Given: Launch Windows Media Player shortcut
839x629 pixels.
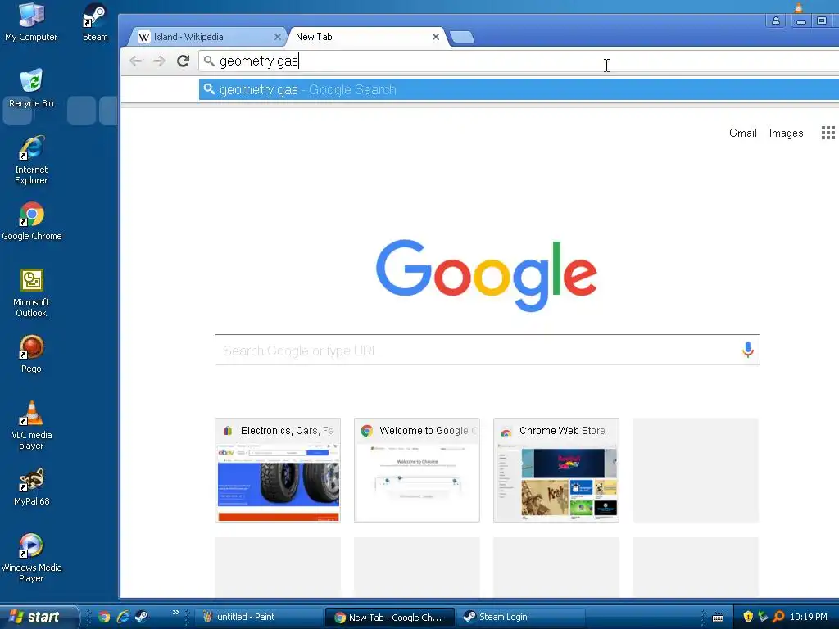Looking at the screenshot, I should pyautogui.click(x=31, y=559).
